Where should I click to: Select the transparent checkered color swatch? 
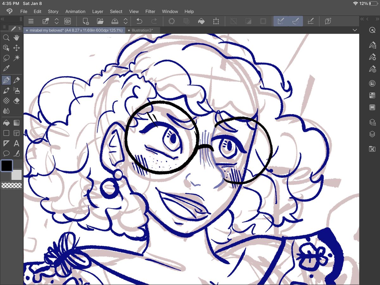(x=12, y=186)
